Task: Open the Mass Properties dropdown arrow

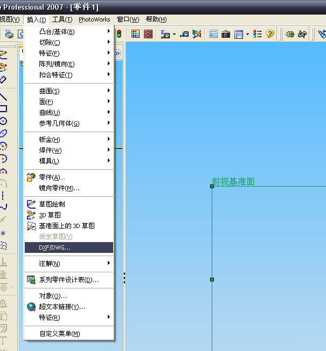Action: (174, 35)
